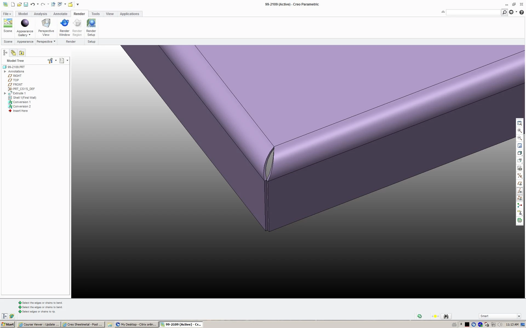Toggle point display visibility
This screenshot has height=328, width=526.
coord(519,198)
